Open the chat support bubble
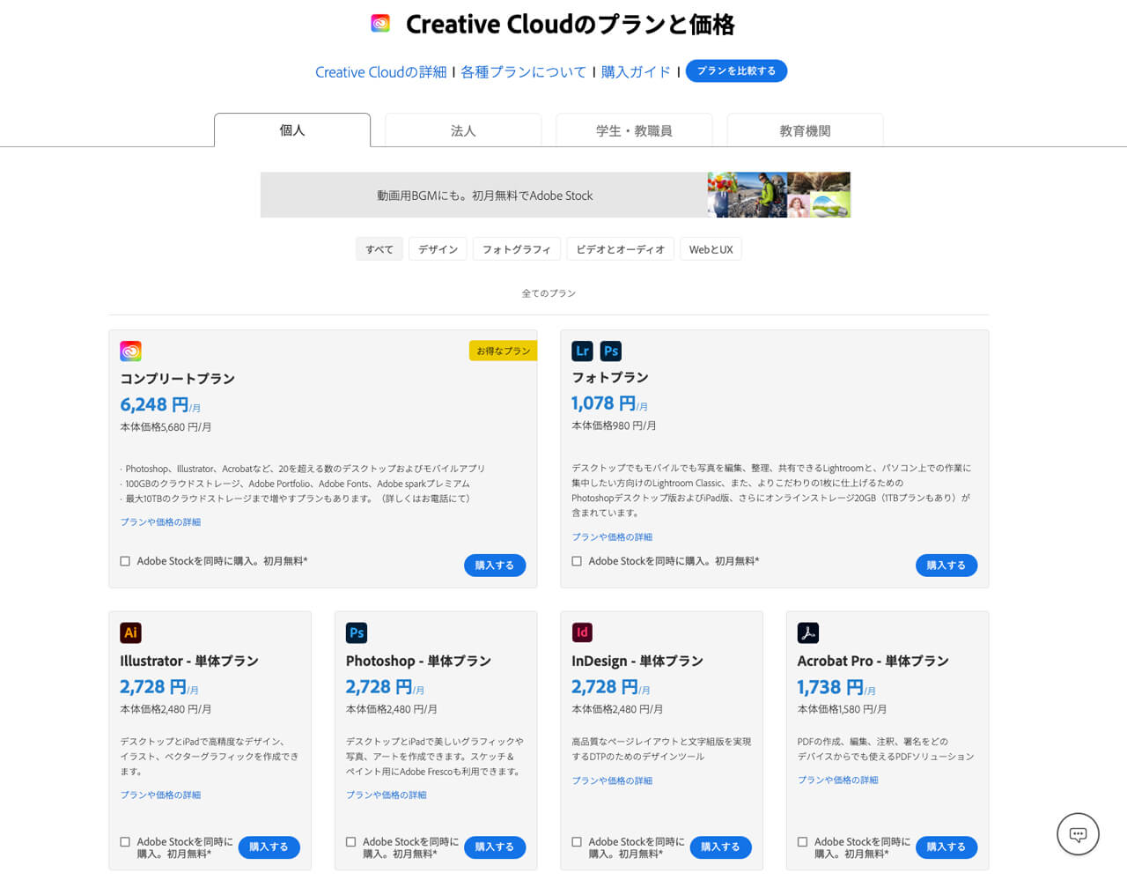The width and height of the screenshot is (1127, 880). point(1078,833)
